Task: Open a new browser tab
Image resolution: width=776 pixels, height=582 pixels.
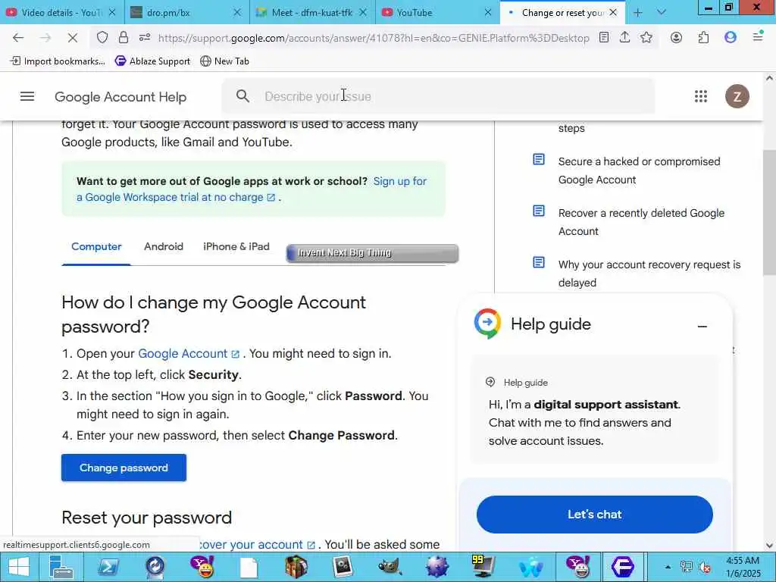Action: click(x=637, y=13)
